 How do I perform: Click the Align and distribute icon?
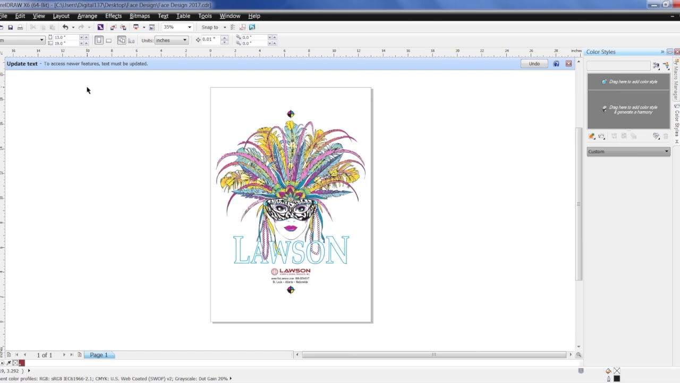(232, 27)
